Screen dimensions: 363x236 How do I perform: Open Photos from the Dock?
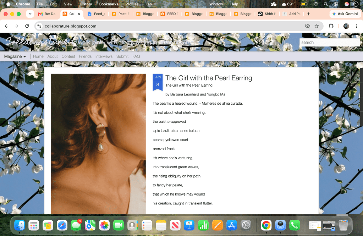coord(104,225)
